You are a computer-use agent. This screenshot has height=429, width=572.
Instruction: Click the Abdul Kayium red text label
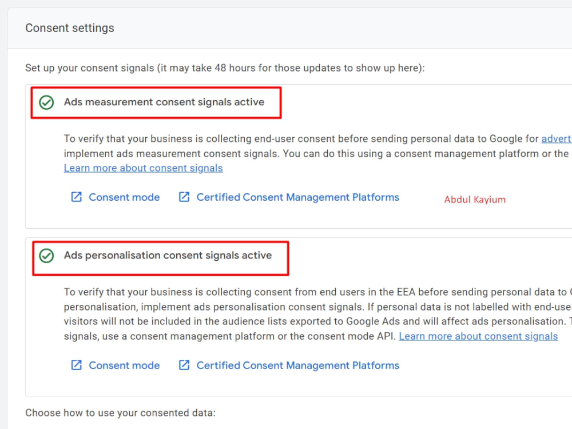coord(475,200)
